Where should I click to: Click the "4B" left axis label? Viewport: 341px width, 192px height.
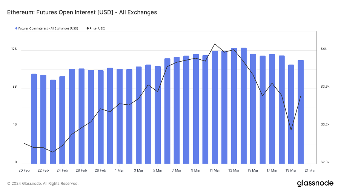pos(15,125)
